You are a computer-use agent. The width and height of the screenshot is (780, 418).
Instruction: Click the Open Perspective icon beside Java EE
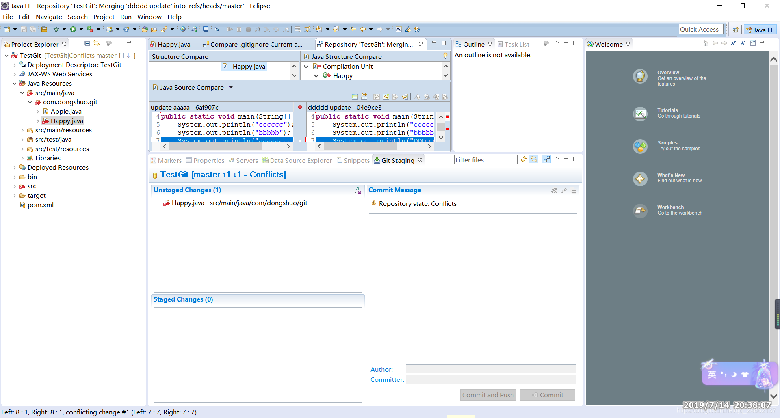click(x=736, y=30)
